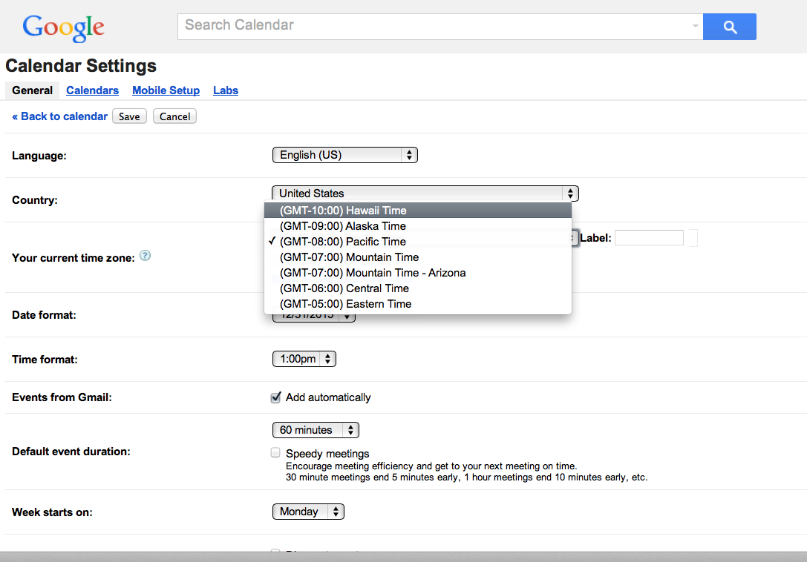The width and height of the screenshot is (807, 562).
Task: Select Mountain Time - Arizona option
Action: [417, 273]
